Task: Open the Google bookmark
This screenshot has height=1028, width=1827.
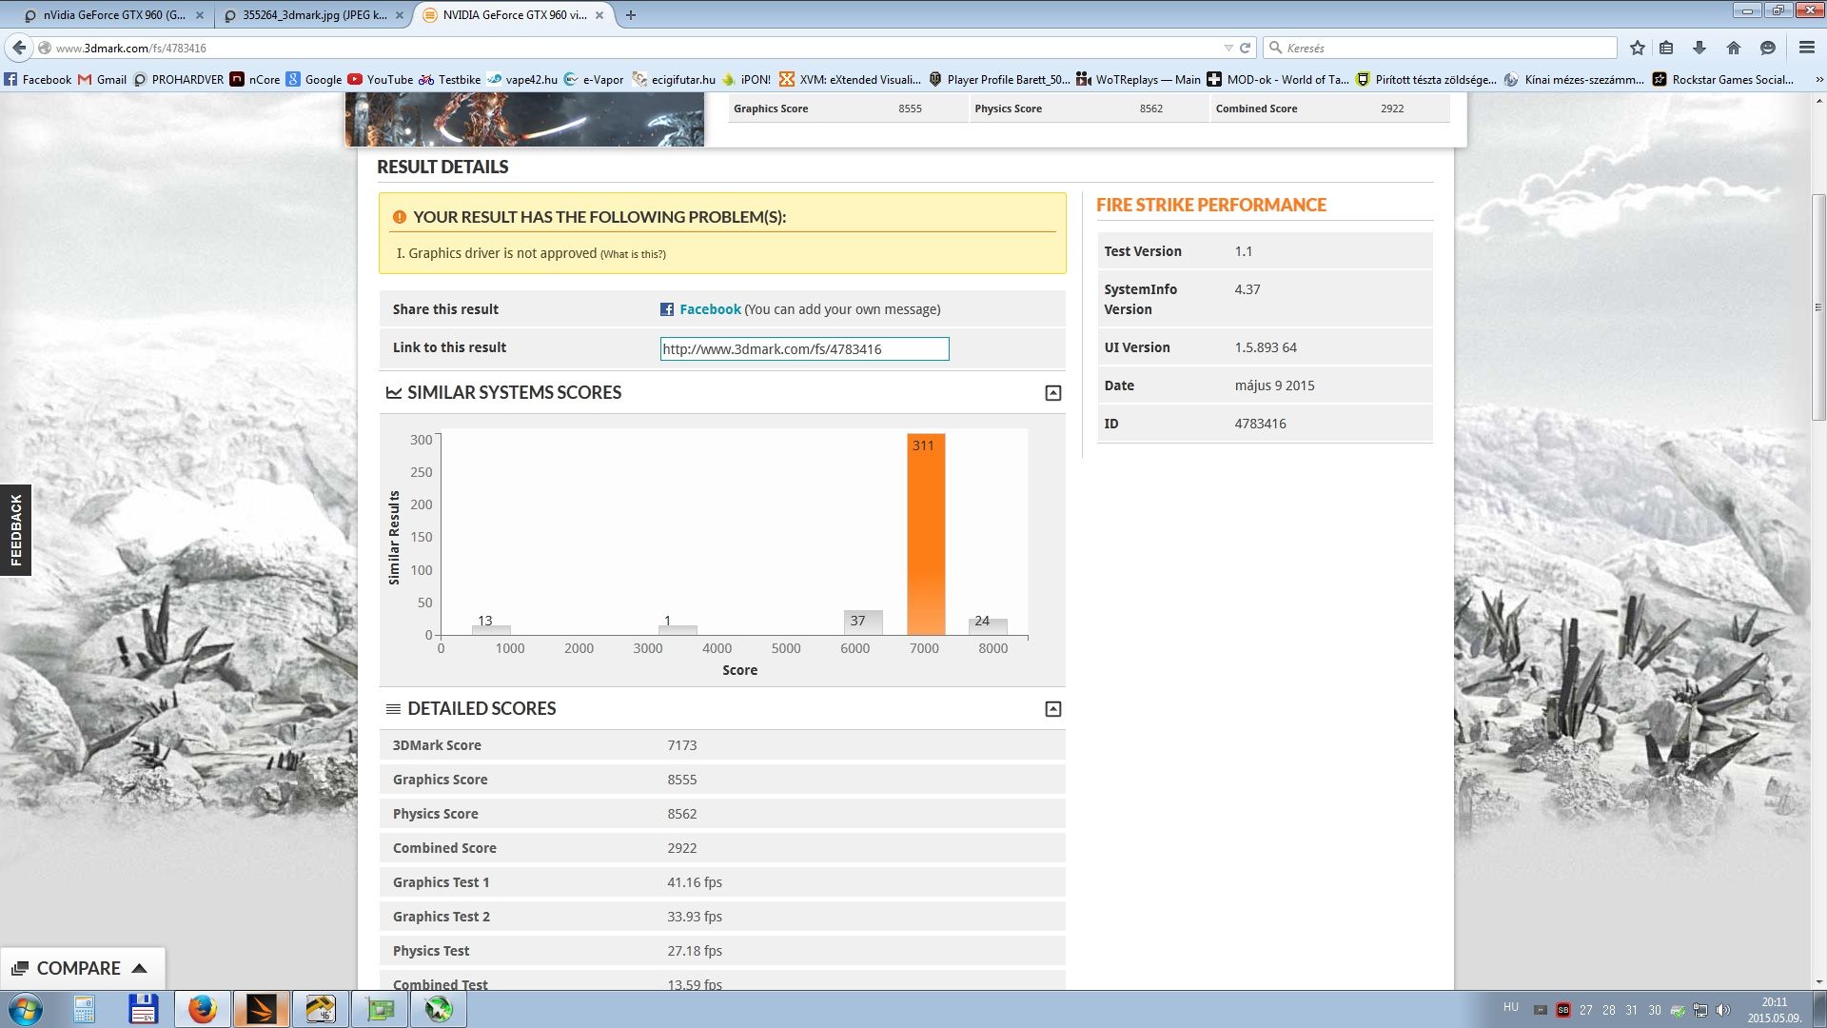Action: pos(314,80)
